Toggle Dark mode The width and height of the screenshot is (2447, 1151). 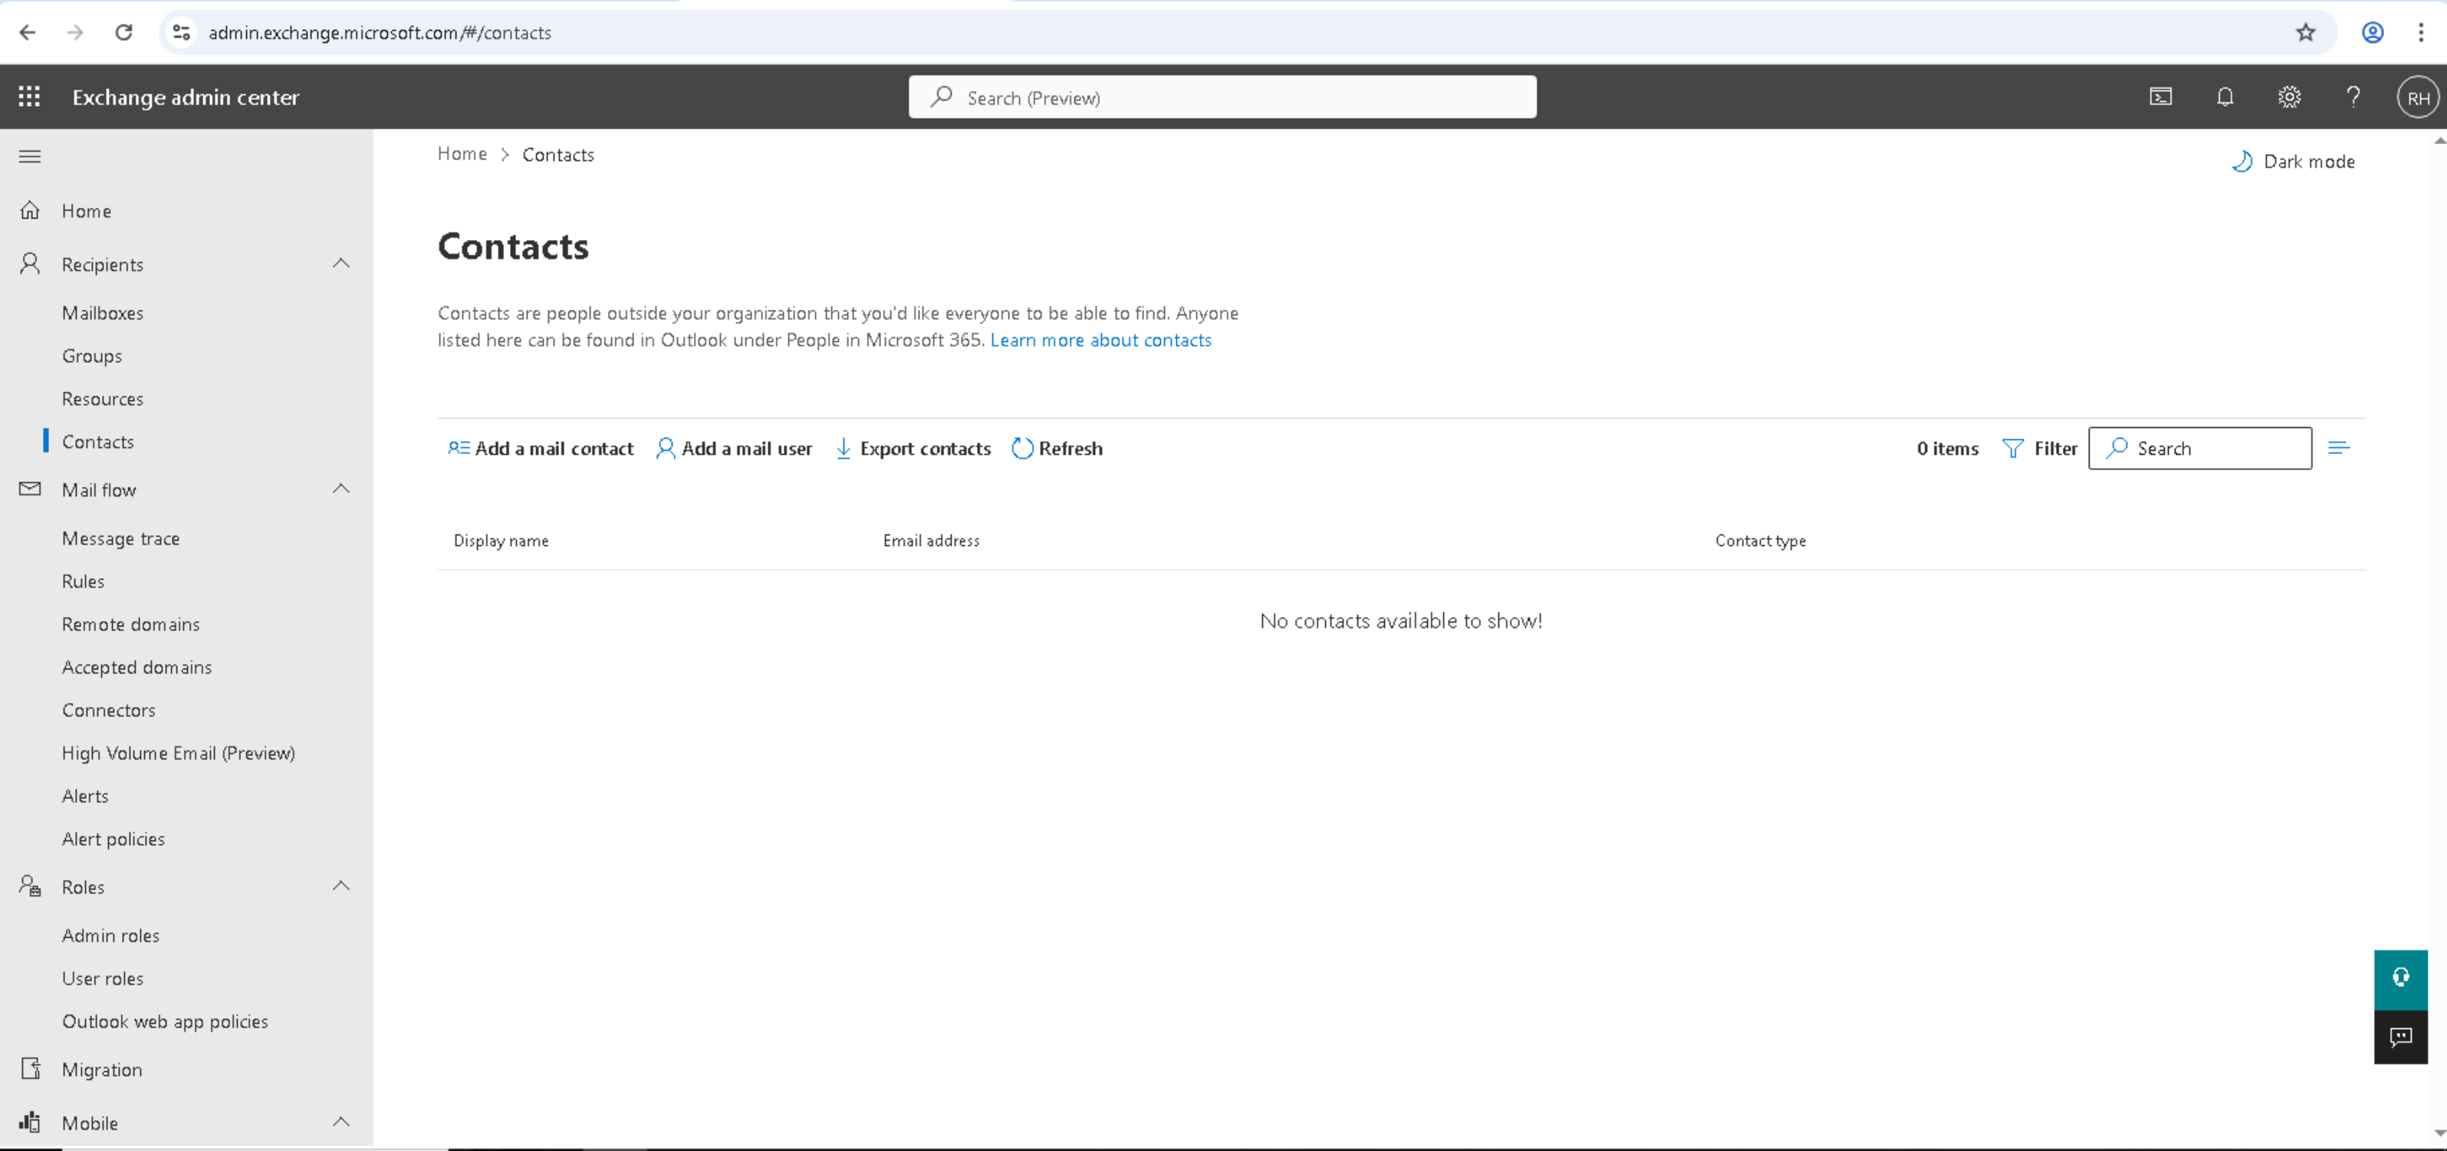click(x=2293, y=162)
